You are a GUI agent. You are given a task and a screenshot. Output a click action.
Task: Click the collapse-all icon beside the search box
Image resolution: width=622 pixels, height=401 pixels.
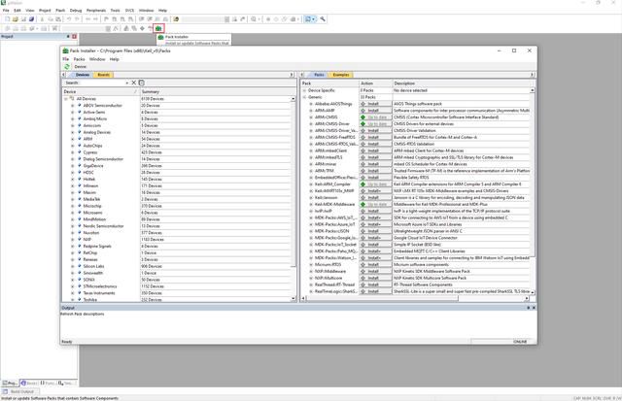click(142, 83)
